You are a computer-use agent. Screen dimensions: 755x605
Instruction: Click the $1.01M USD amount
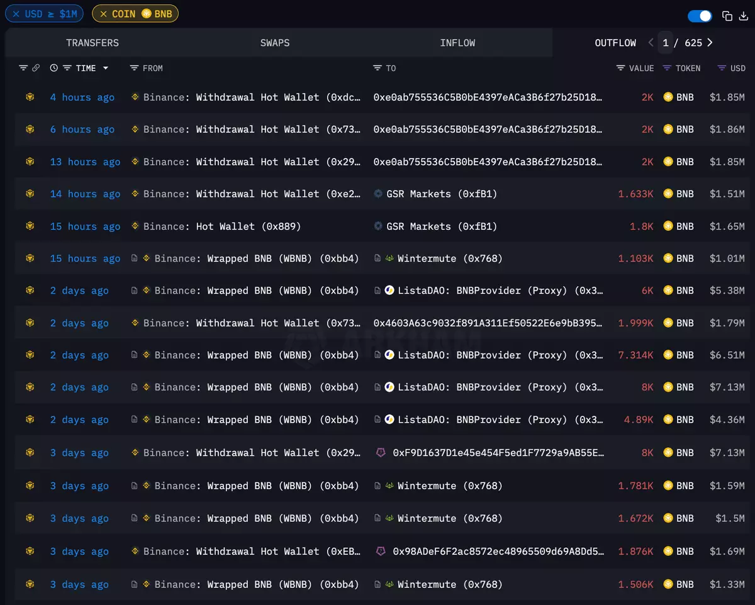(727, 258)
